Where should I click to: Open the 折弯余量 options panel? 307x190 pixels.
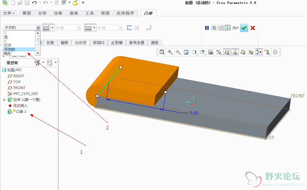click(x=137, y=43)
